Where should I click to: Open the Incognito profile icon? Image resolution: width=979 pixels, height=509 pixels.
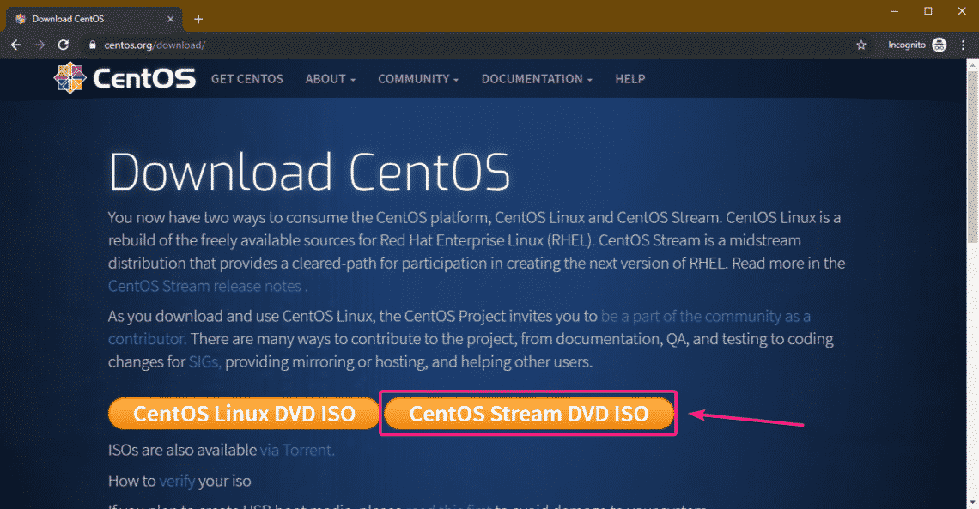[x=939, y=45]
